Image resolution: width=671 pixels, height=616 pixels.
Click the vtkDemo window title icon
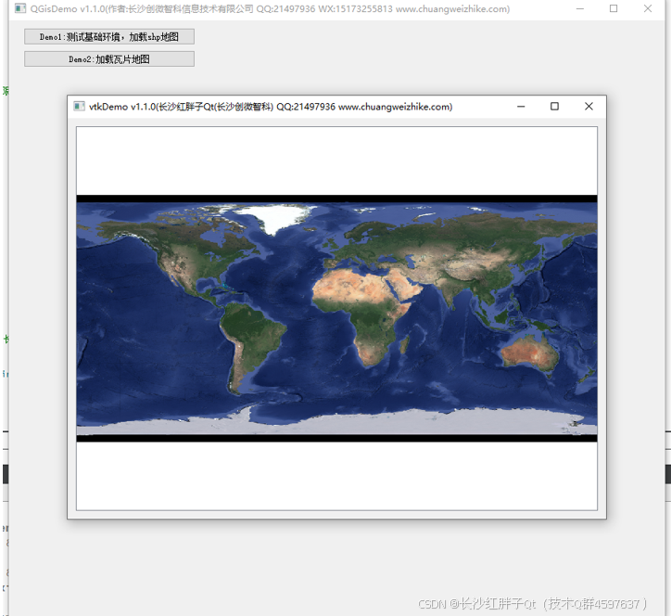click(x=79, y=107)
